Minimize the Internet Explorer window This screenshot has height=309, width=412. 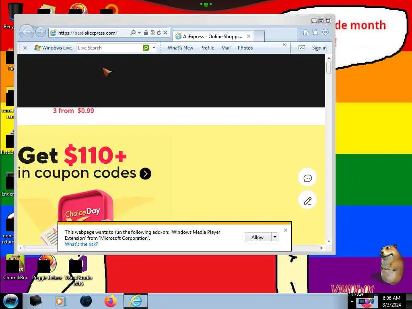pyautogui.click(x=314, y=21)
